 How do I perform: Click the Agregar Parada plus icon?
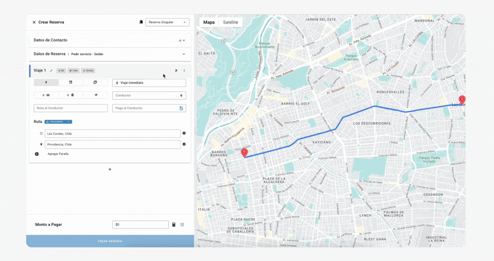click(37, 154)
